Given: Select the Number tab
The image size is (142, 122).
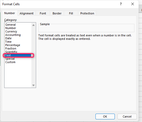Looking at the screenshot, I should tap(10, 13).
